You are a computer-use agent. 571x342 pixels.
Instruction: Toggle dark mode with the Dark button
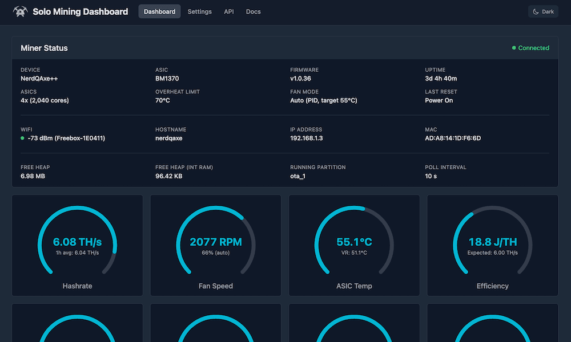click(542, 11)
